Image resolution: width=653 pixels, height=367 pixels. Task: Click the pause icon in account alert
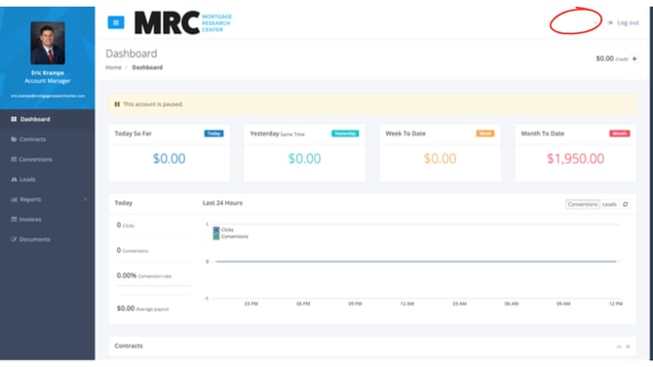(117, 104)
